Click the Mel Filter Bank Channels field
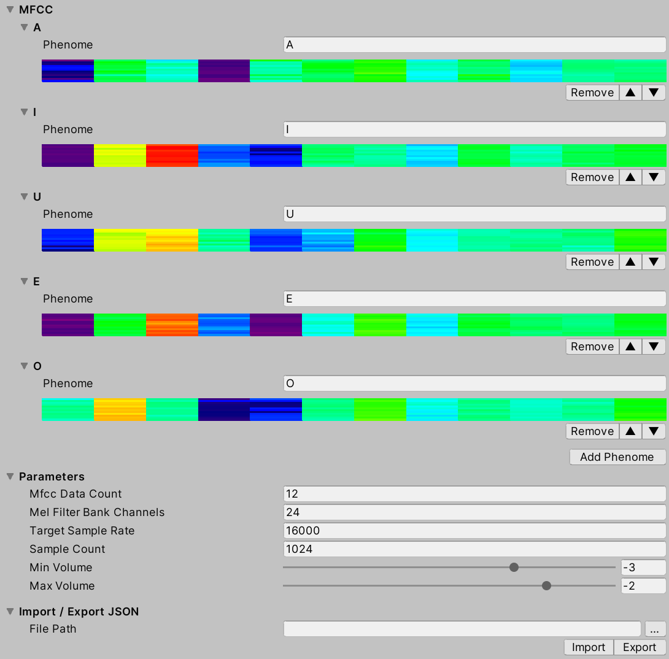This screenshot has width=669, height=659. pyautogui.click(x=474, y=512)
